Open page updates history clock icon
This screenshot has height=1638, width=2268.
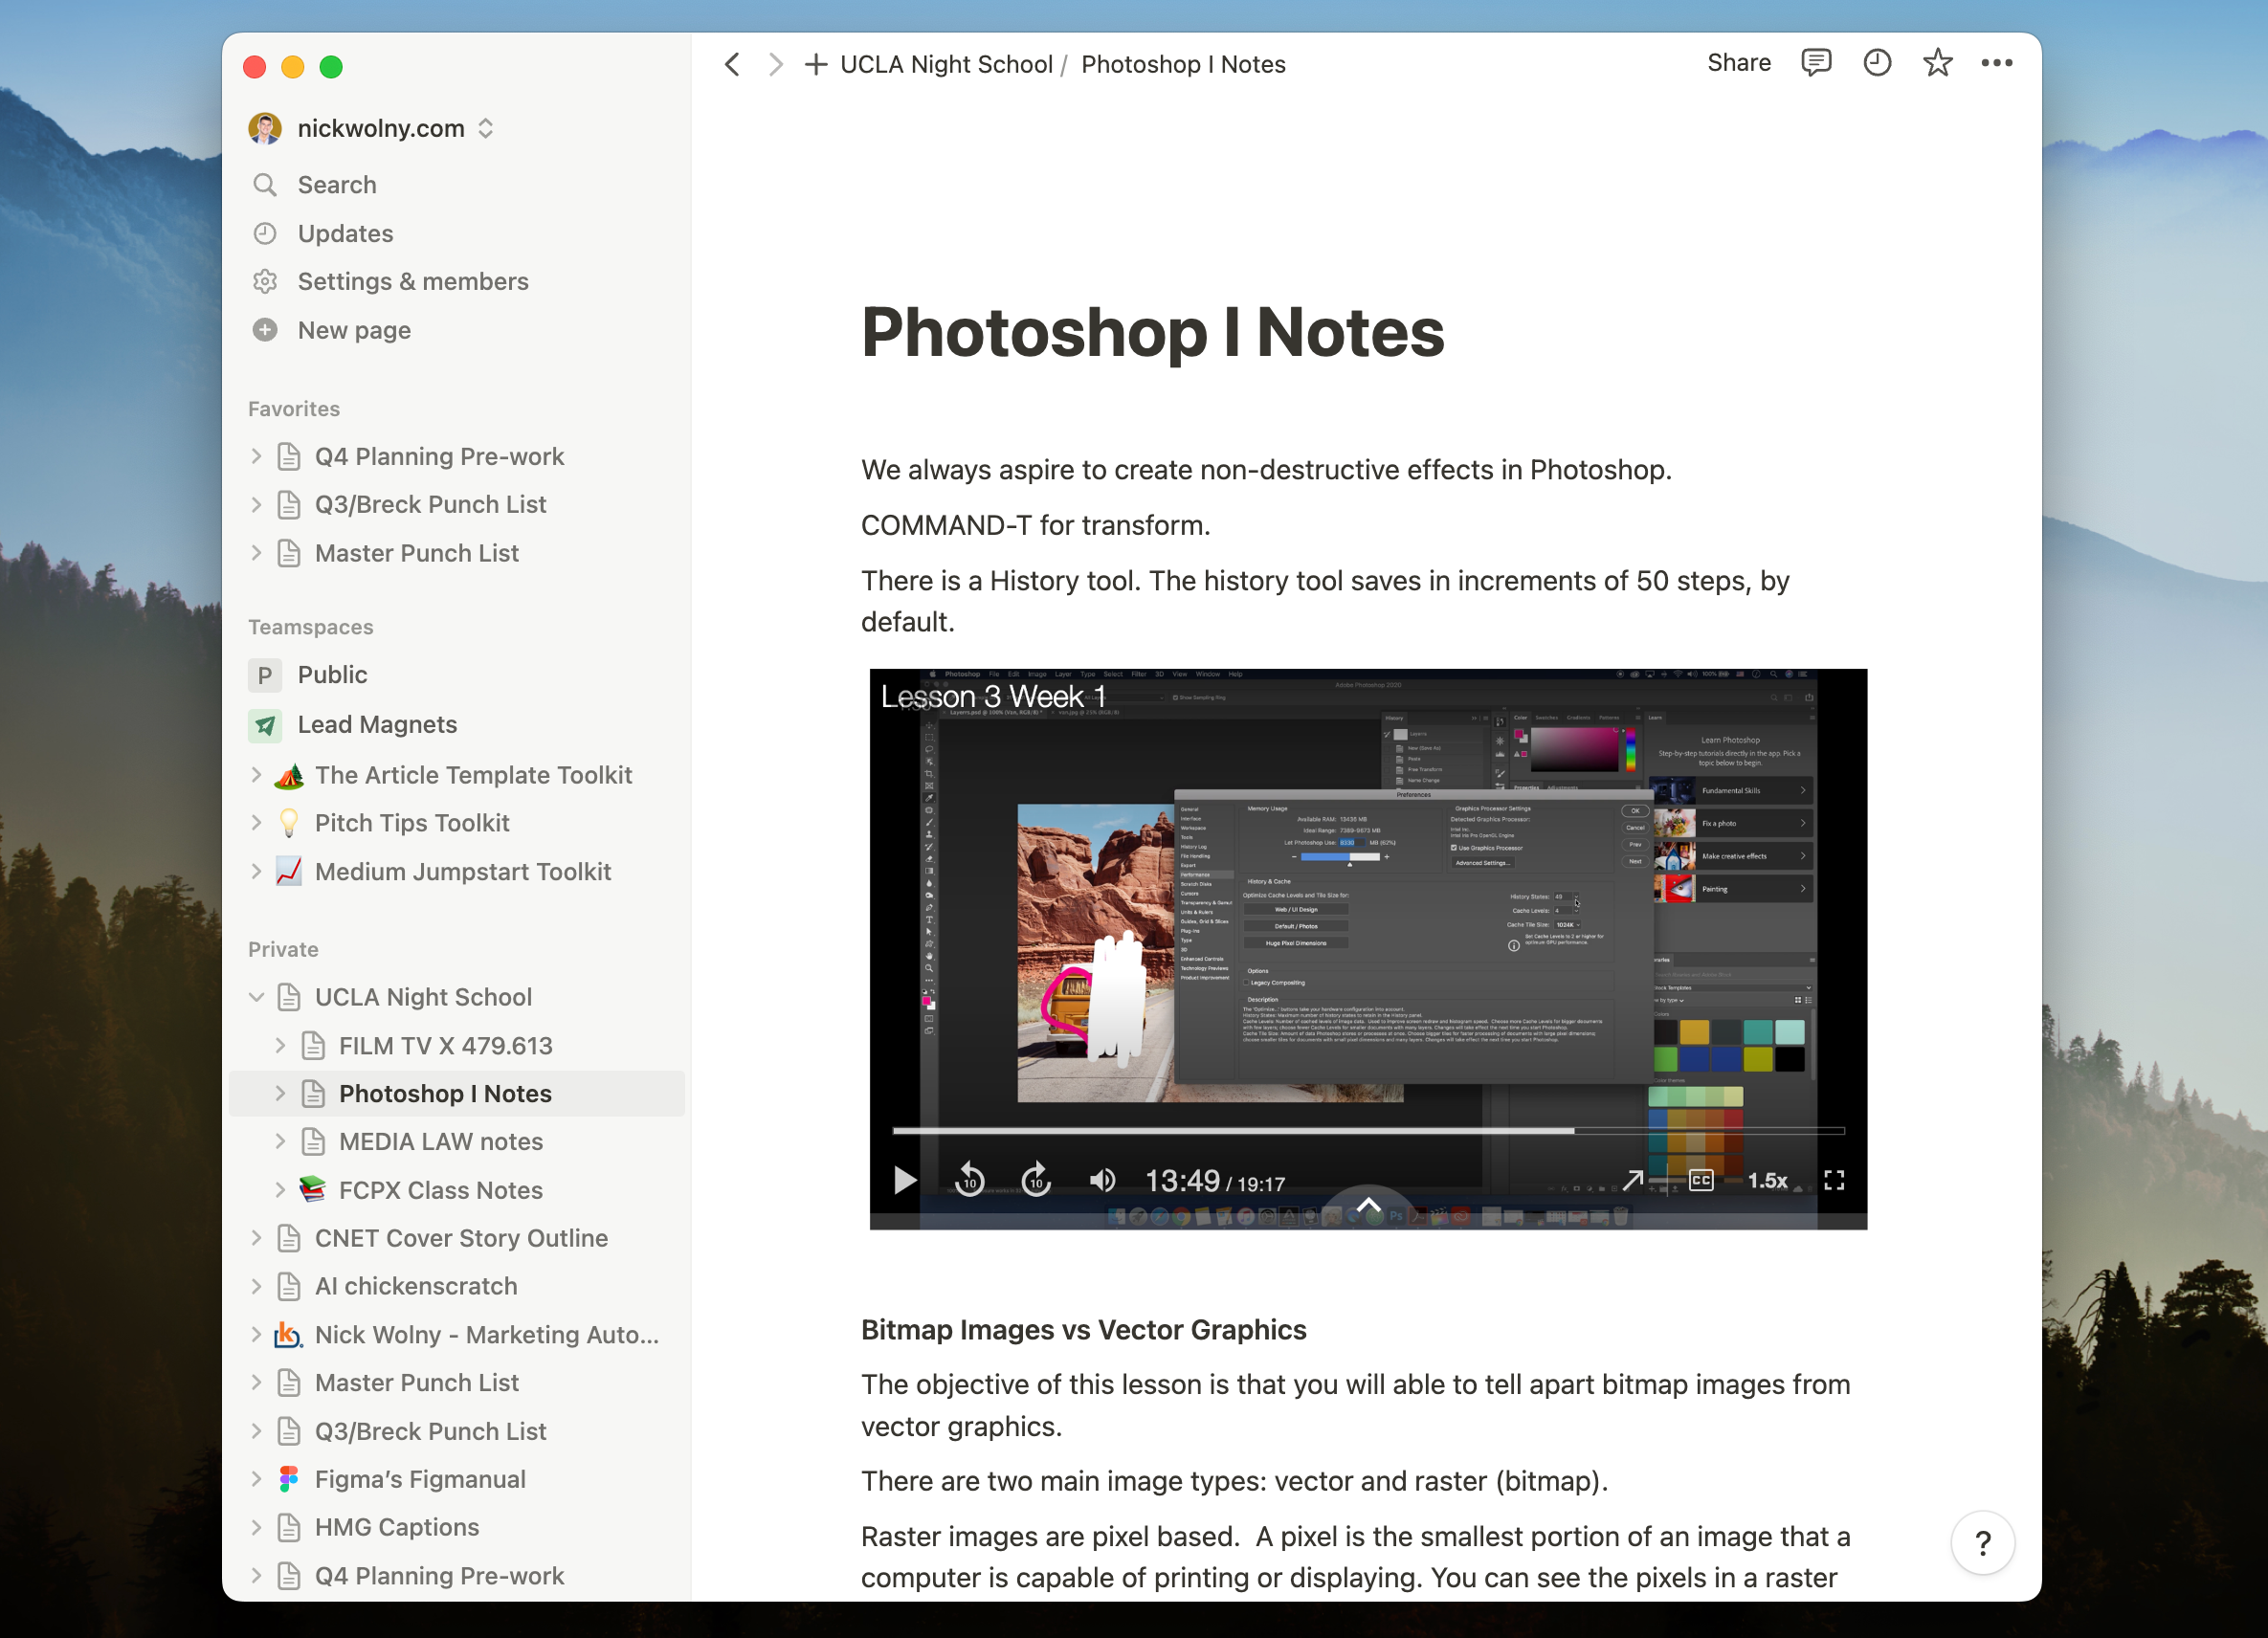[1876, 63]
